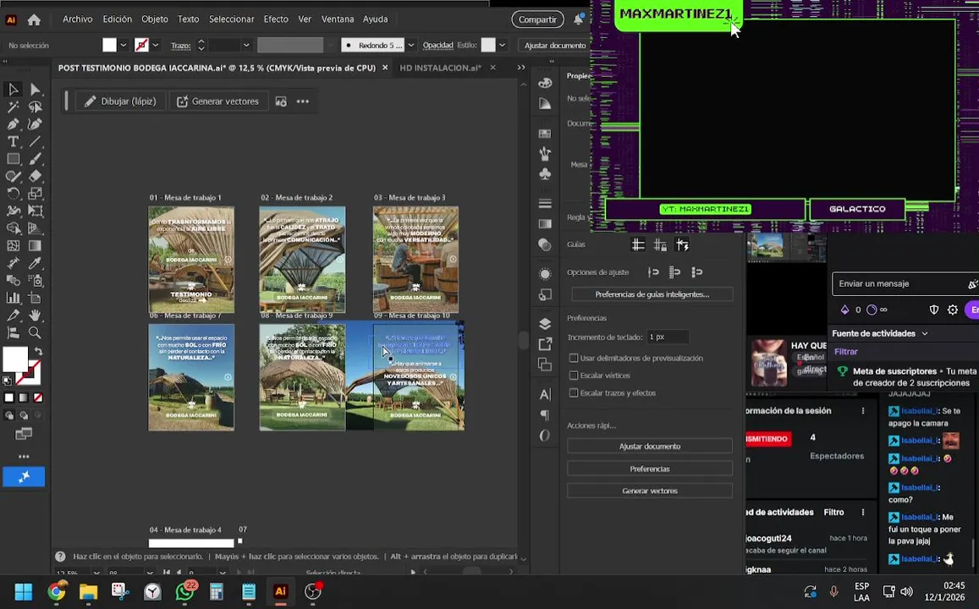
Task: Open the notifications bell
Action: click(x=579, y=19)
